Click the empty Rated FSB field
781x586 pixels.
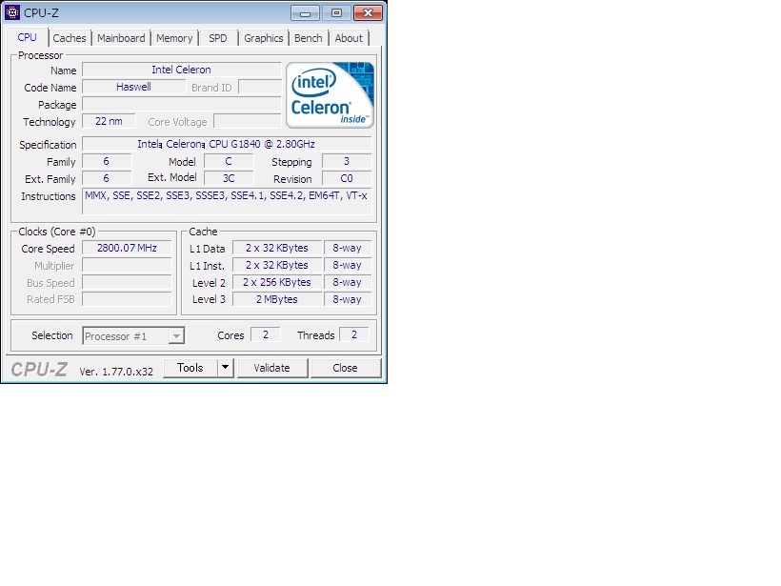[127, 299]
